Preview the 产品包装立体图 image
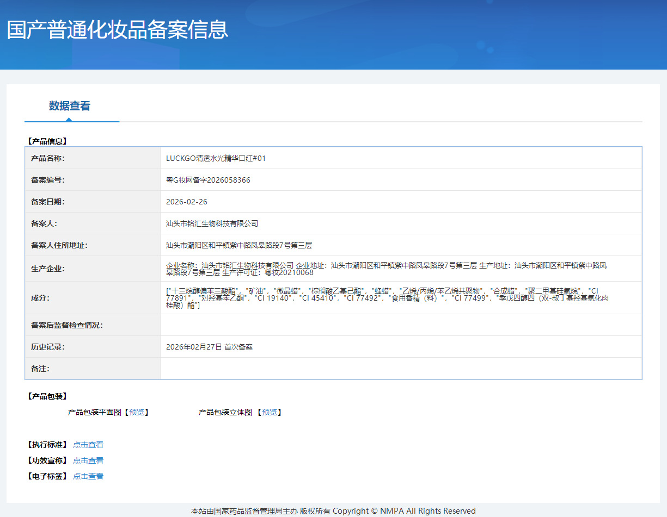This screenshot has width=667, height=517. click(270, 412)
